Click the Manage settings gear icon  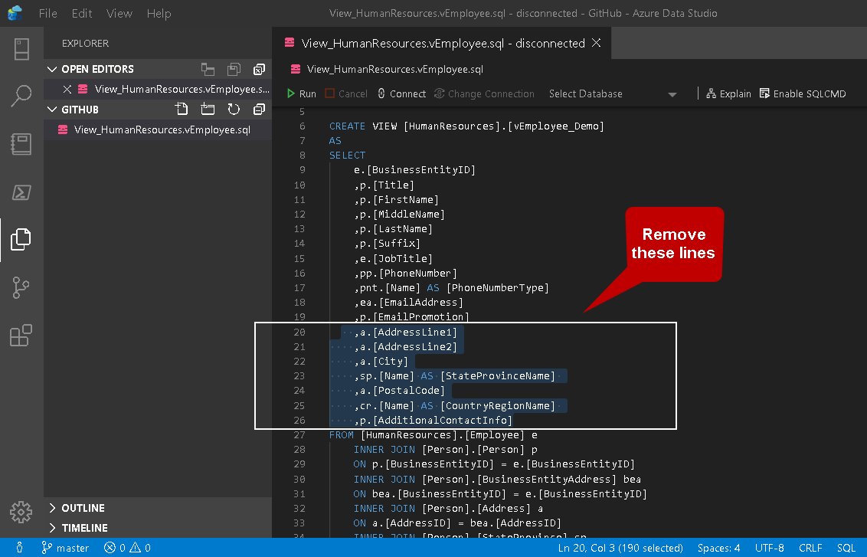(x=21, y=512)
